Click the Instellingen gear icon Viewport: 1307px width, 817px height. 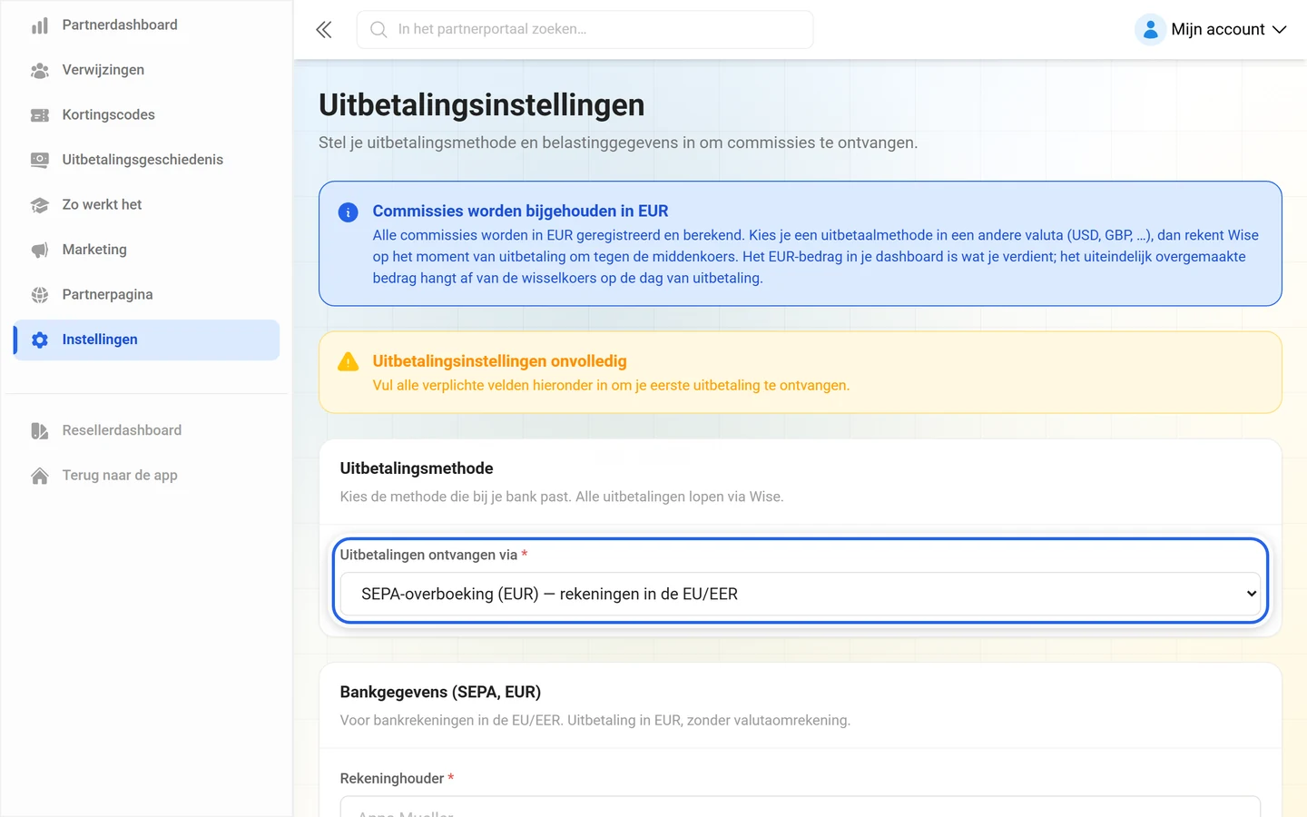coord(40,340)
